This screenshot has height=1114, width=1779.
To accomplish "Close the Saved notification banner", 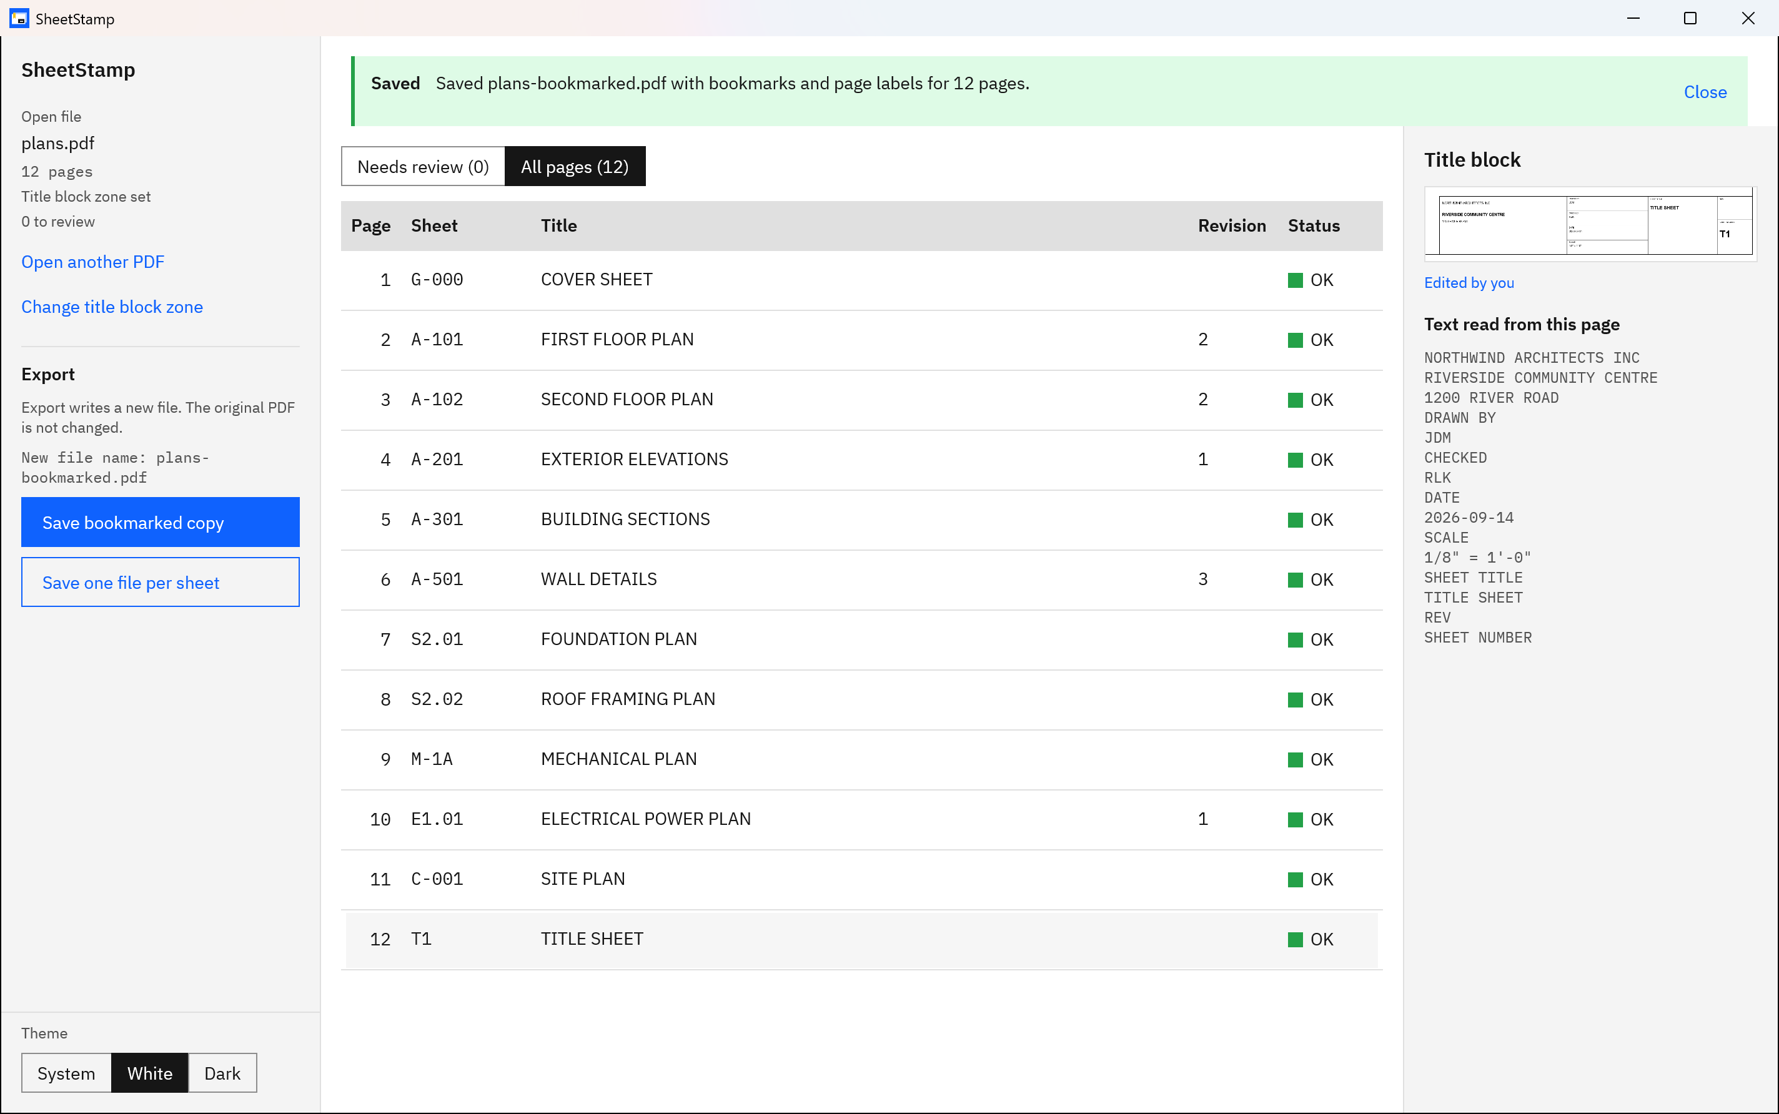I will pos(1705,92).
